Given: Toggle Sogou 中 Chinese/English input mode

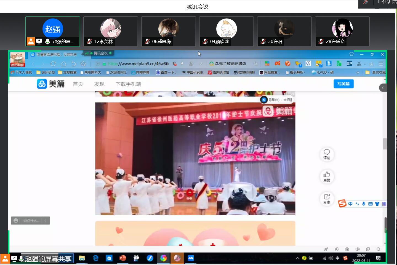Looking at the screenshot, I should pyautogui.click(x=350, y=204).
